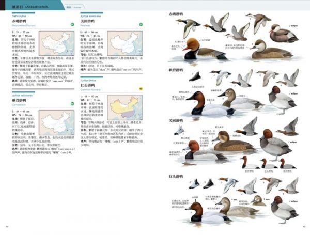The width and height of the screenshot is (310, 235).
Task: Click the English name 'Canvasback'
Action: click(x=19, y=105)
